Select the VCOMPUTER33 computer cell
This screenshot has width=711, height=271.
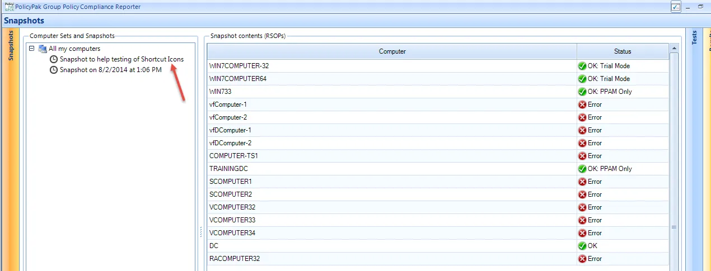pyautogui.click(x=392, y=220)
